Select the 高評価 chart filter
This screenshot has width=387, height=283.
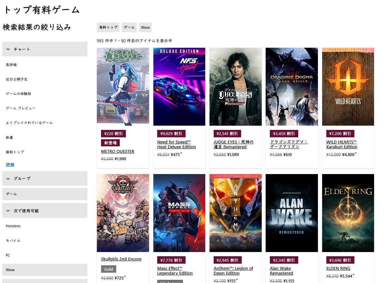pyautogui.click(x=11, y=65)
